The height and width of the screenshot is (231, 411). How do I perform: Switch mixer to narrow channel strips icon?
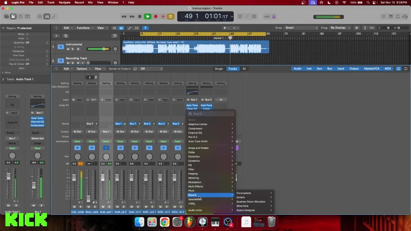click(x=398, y=69)
